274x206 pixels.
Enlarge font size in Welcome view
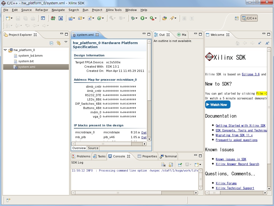coord(267,43)
